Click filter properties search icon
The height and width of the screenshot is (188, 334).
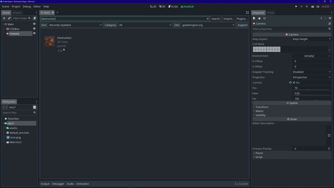pos(329,29)
